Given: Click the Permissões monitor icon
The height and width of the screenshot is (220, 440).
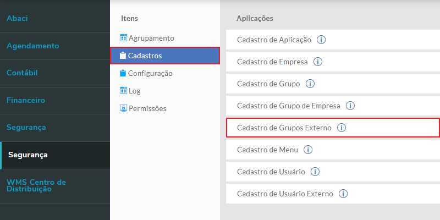Looking at the screenshot, I should (123, 108).
